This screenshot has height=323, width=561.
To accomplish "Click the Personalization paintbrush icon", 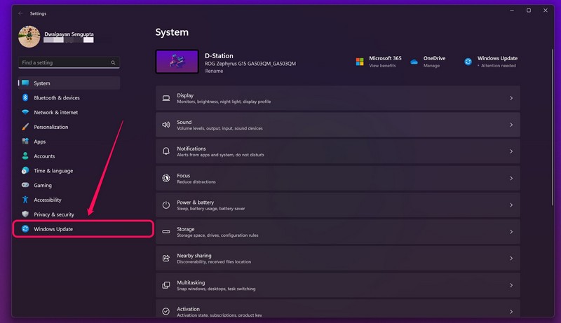I will (25, 128).
